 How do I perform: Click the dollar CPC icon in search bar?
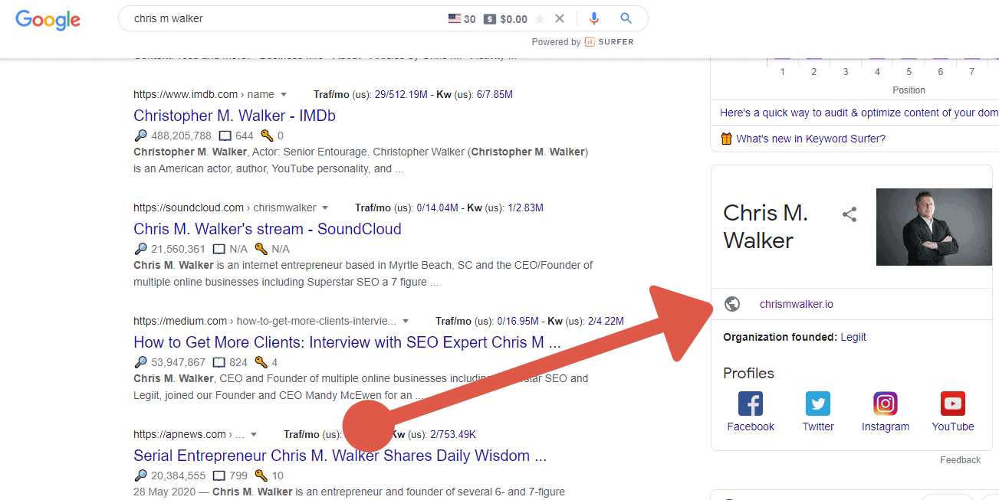coord(490,19)
